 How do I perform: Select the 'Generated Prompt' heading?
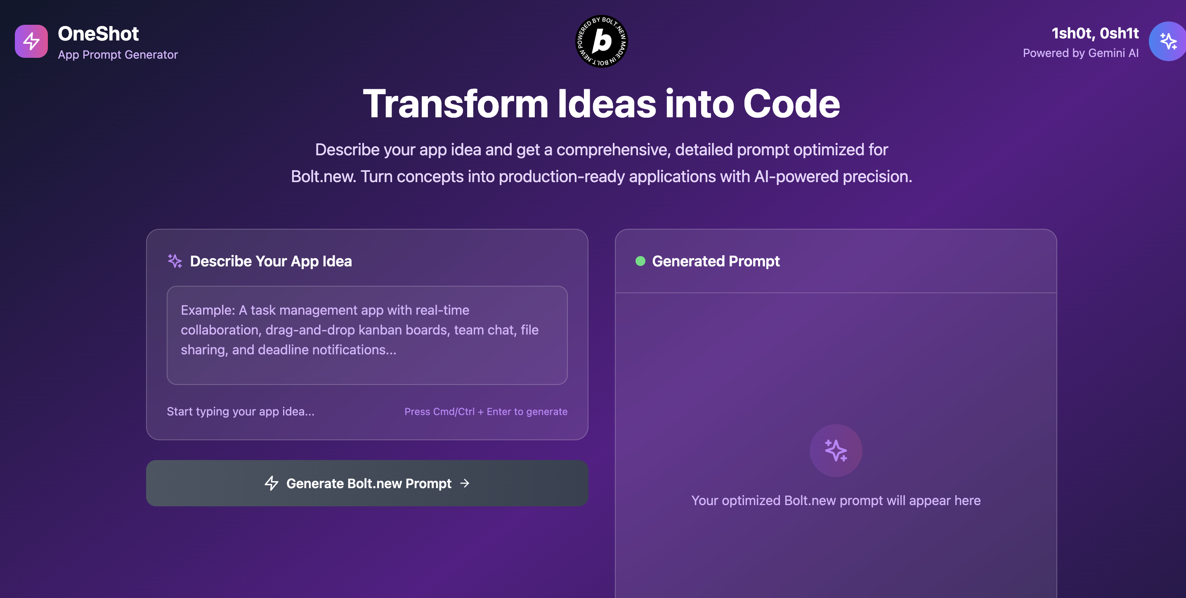[x=716, y=261]
